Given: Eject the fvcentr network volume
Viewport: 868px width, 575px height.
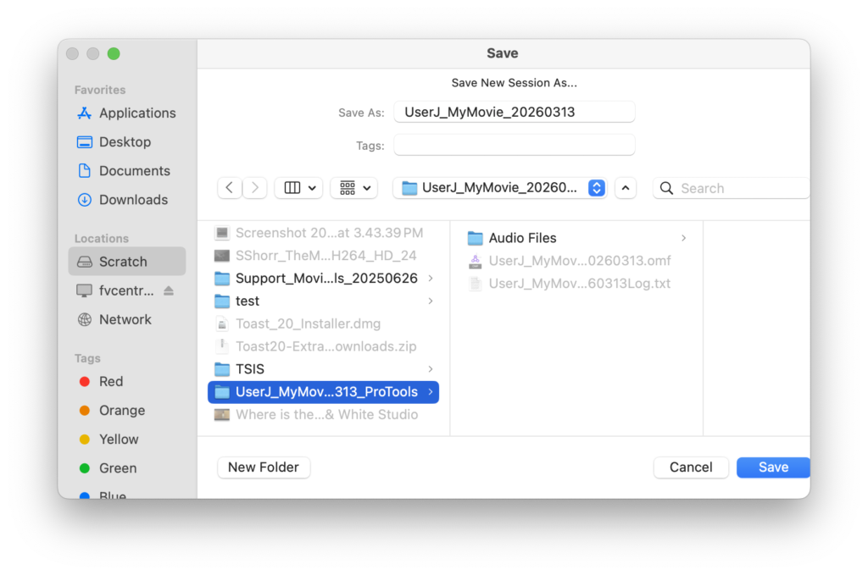Looking at the screenshot, I should coord(169,290).
